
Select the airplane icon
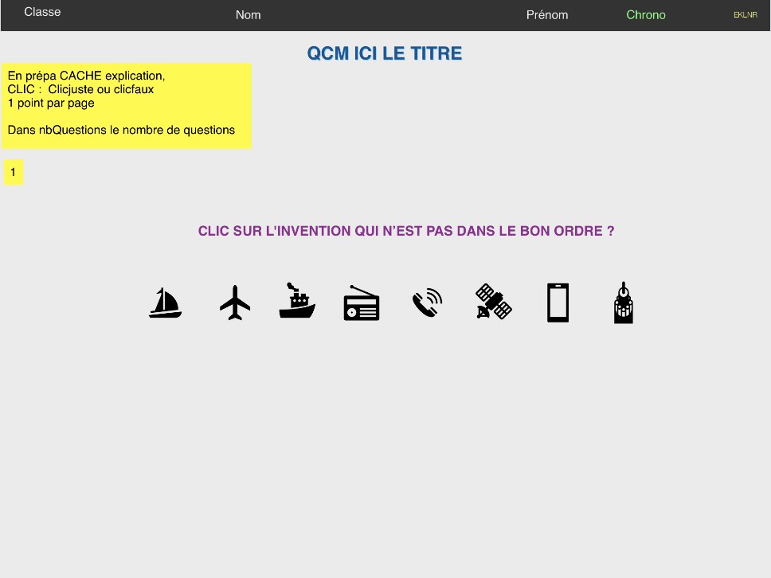pyautogui.click(x=235, y=303)
